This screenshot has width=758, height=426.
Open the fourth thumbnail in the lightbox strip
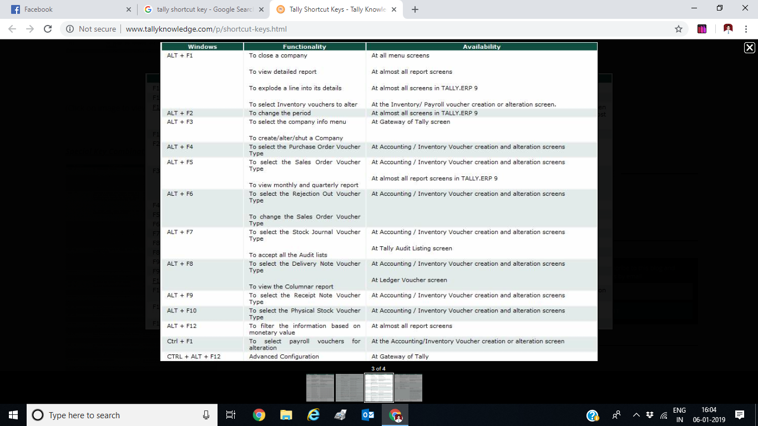coord(408,388)
